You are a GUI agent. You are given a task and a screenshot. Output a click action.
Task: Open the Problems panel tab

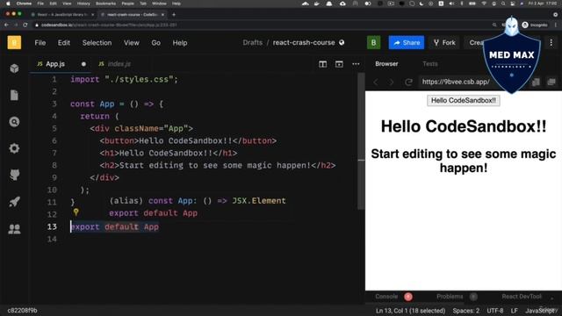450,297
